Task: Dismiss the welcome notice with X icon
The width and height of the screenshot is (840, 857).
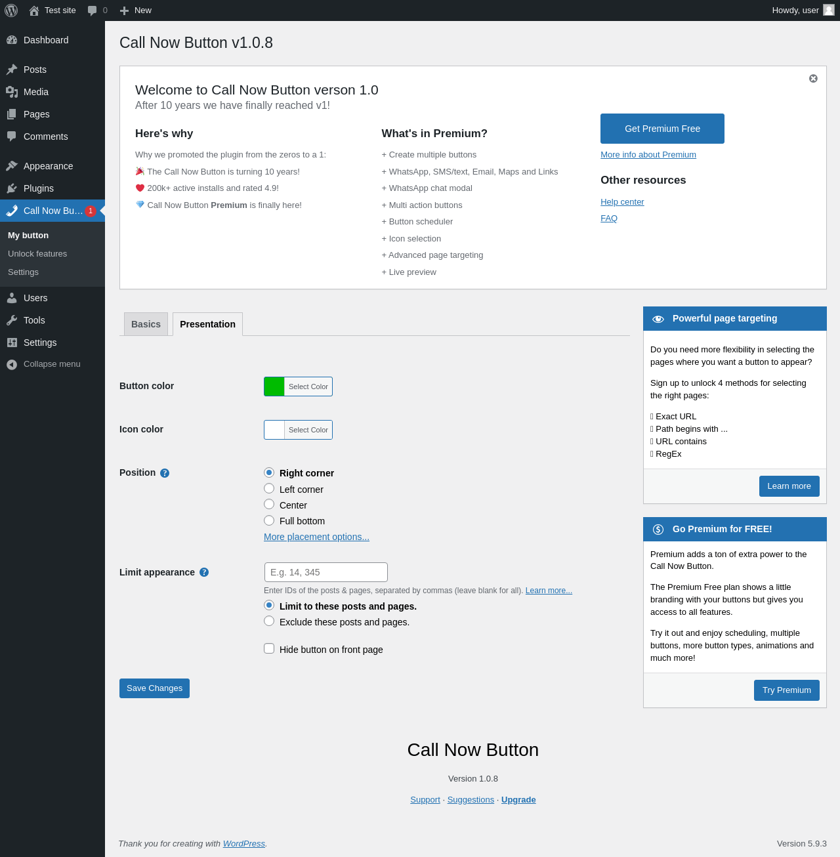Action: 813,79
